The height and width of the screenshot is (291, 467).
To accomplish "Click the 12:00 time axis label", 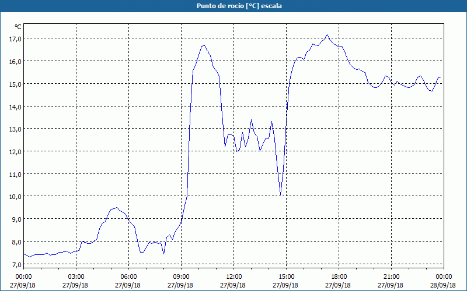I will [x=234, y=277].
